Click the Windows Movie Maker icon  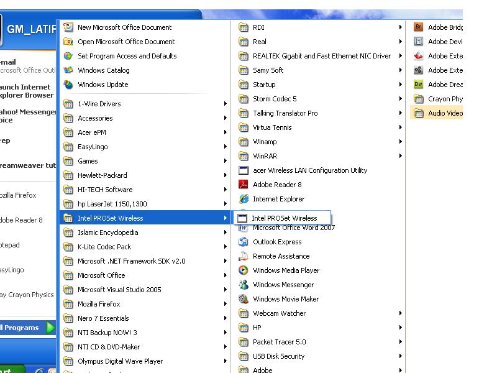(x=244, y=299)
